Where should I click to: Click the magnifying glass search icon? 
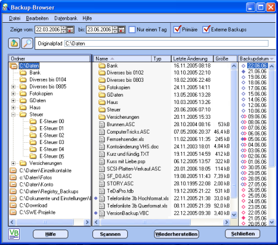click(27, 43)
